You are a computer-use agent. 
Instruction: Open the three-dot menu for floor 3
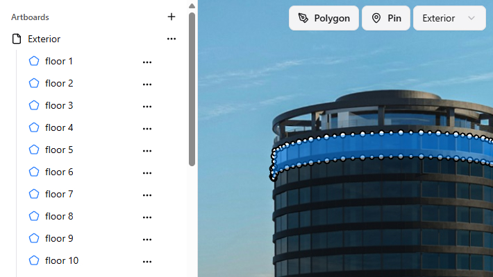pos(147,107)
